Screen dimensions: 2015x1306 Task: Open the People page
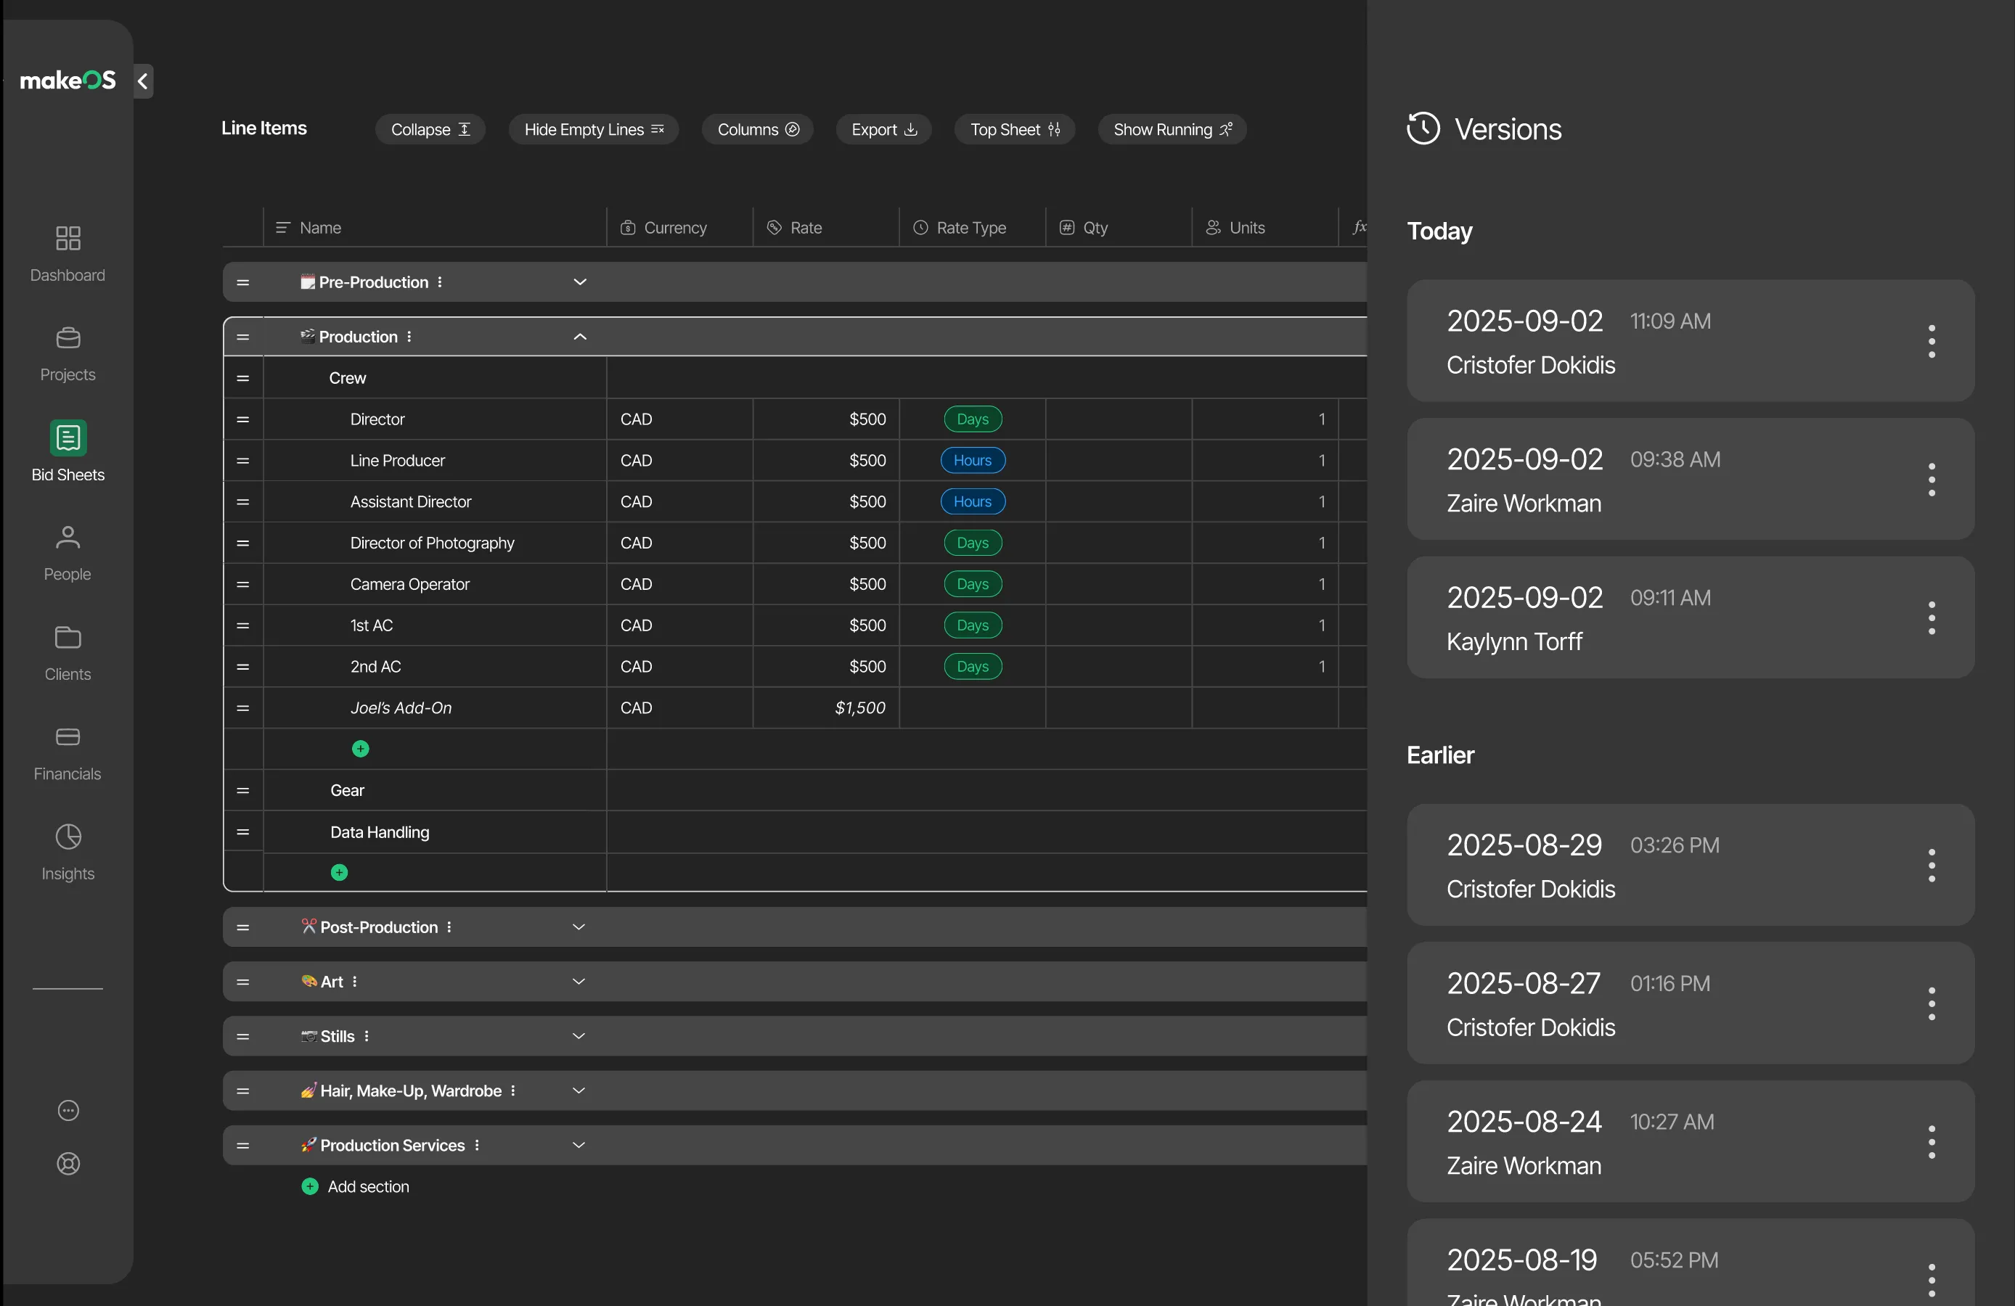[x=68, y=554]
